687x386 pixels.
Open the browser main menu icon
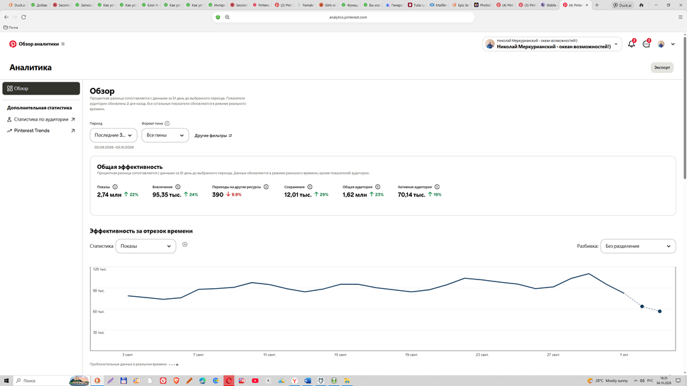pos(680,17)
